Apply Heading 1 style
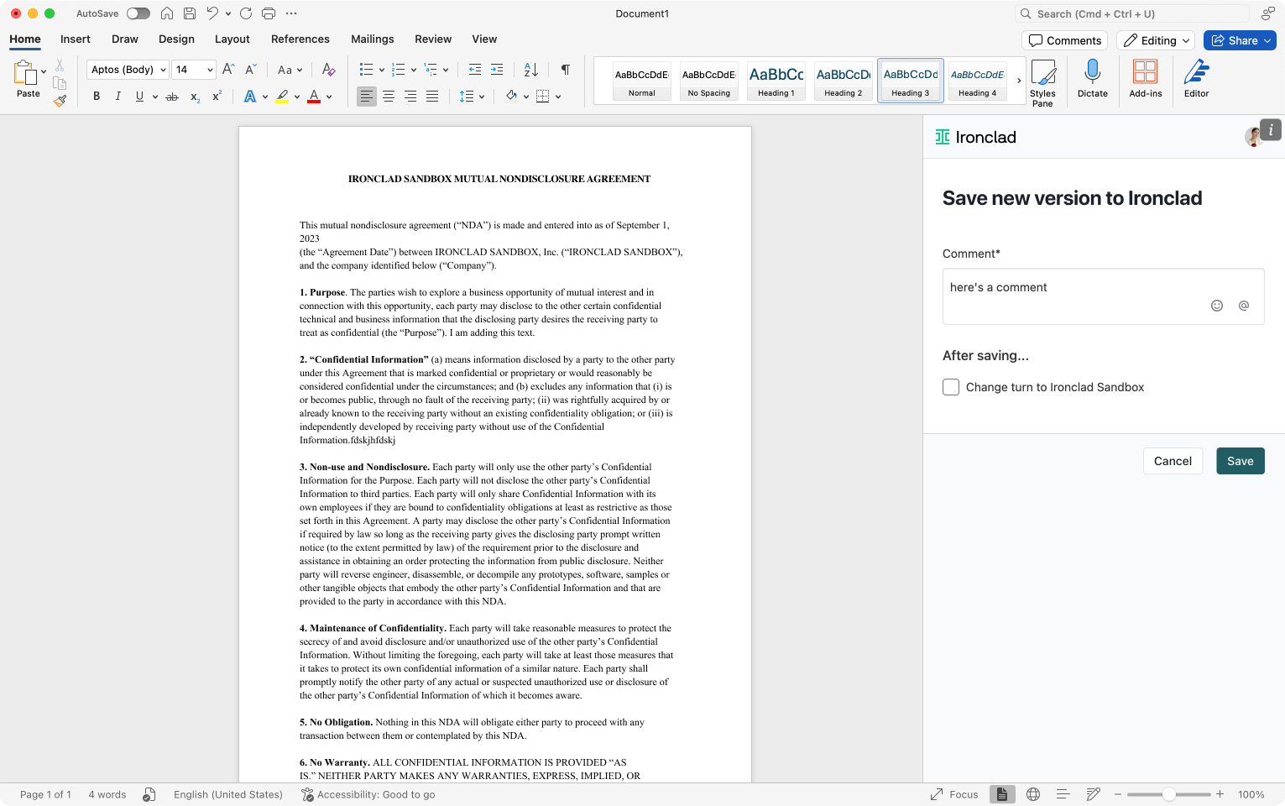This screenshot has height=806, width=1285. point(776,81)
